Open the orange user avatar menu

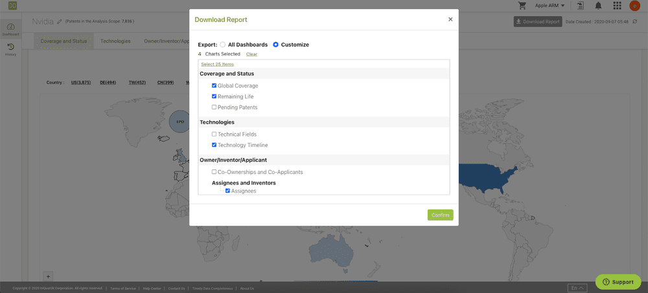(x=634, y=6)
